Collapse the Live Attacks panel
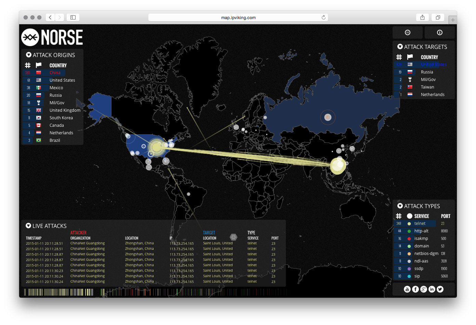Screen dimensions: 476x325 coord(28,226)
